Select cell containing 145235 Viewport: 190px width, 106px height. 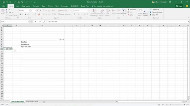[43, 39]
